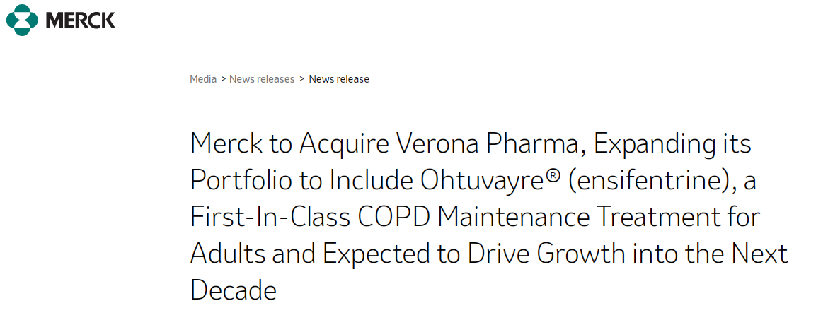The width and height of the screenshot is (828, 320).
Task: Select the current News release breadcrumb
Action: click(x=339, y=79)
